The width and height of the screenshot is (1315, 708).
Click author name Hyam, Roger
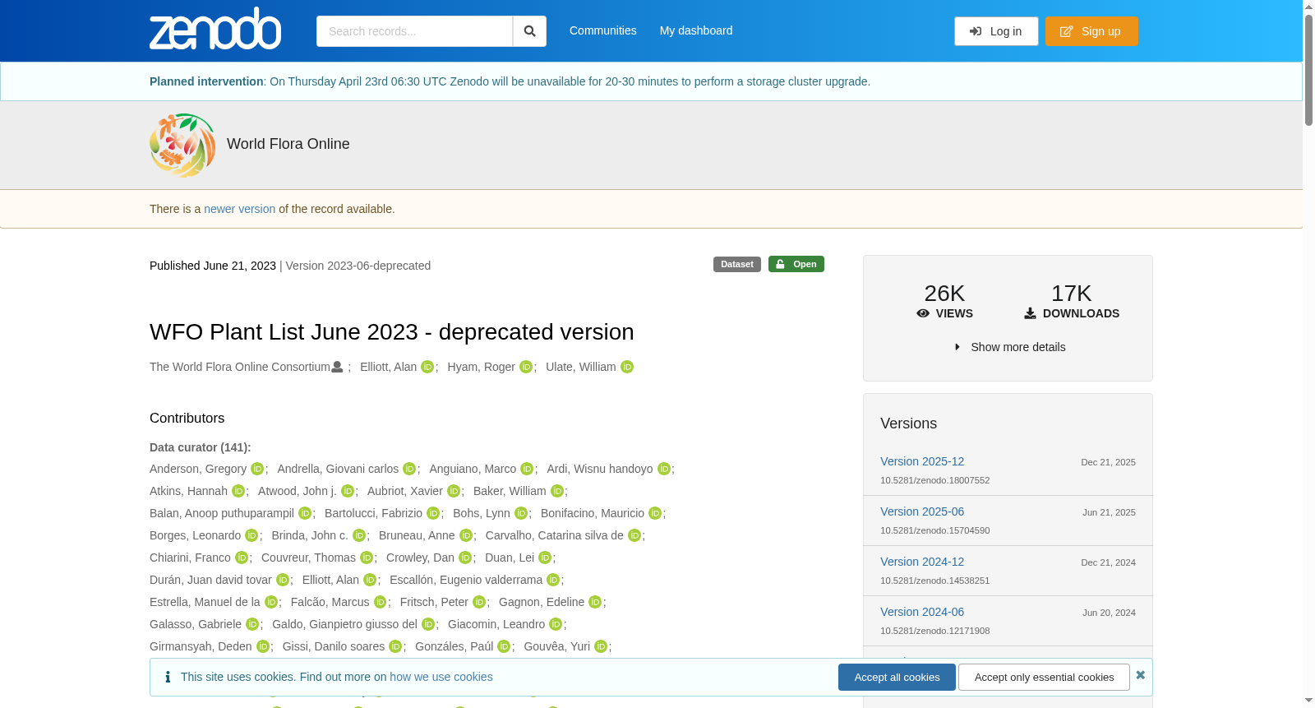[x=482, y=367]
